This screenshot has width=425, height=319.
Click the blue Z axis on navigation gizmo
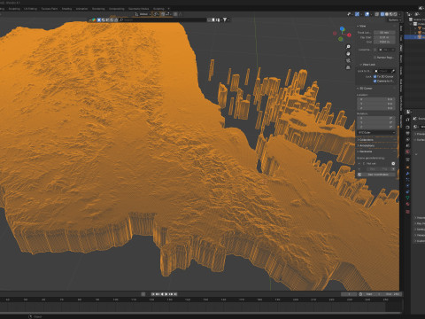(x=342, y=29)
